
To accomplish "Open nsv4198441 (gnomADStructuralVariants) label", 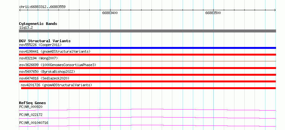I will [x=55, y=51].
